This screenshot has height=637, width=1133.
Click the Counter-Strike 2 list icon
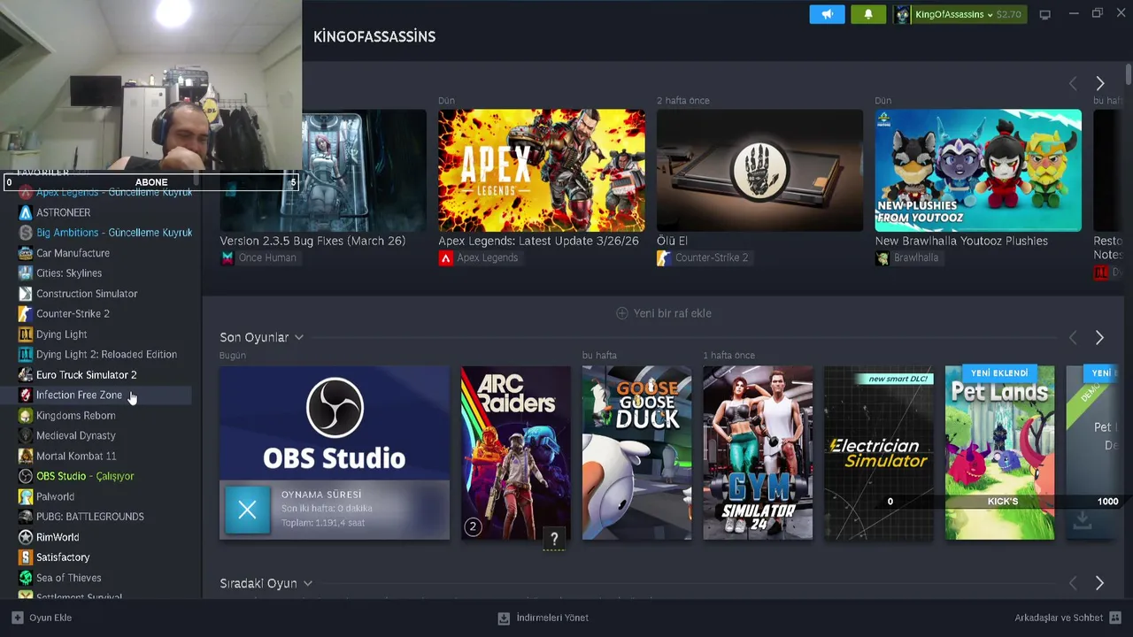tap(26, 314)
